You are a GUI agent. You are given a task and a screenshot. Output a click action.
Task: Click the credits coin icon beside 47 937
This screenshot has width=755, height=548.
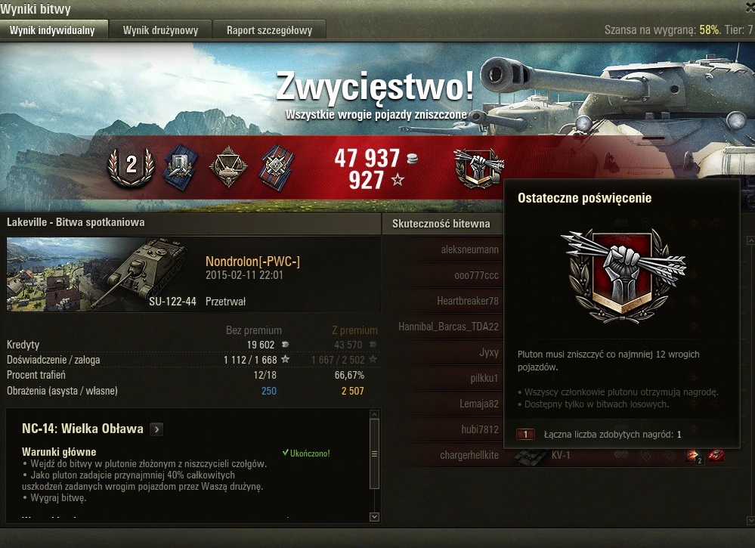click(412, 159)
